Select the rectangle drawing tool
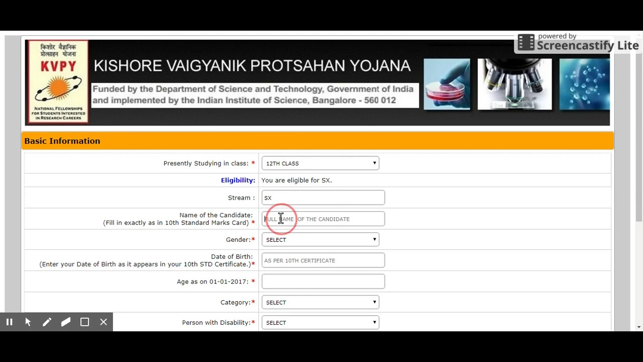643x362 pixels. (x=84, y=322)
